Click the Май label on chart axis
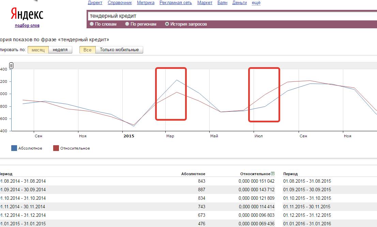 (214, 136)
